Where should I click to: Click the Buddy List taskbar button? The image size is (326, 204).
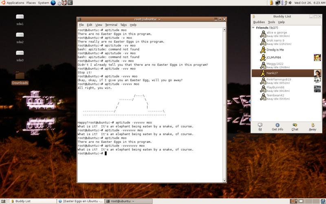click(x=33, y=201)
